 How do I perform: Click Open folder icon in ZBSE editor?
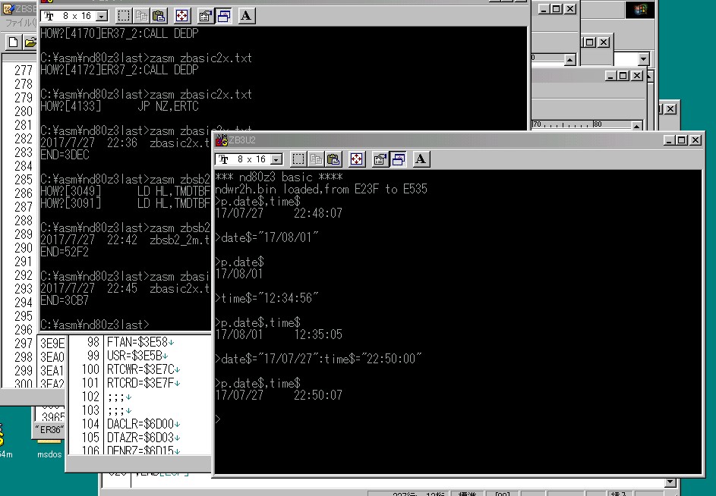coord(30,42)
